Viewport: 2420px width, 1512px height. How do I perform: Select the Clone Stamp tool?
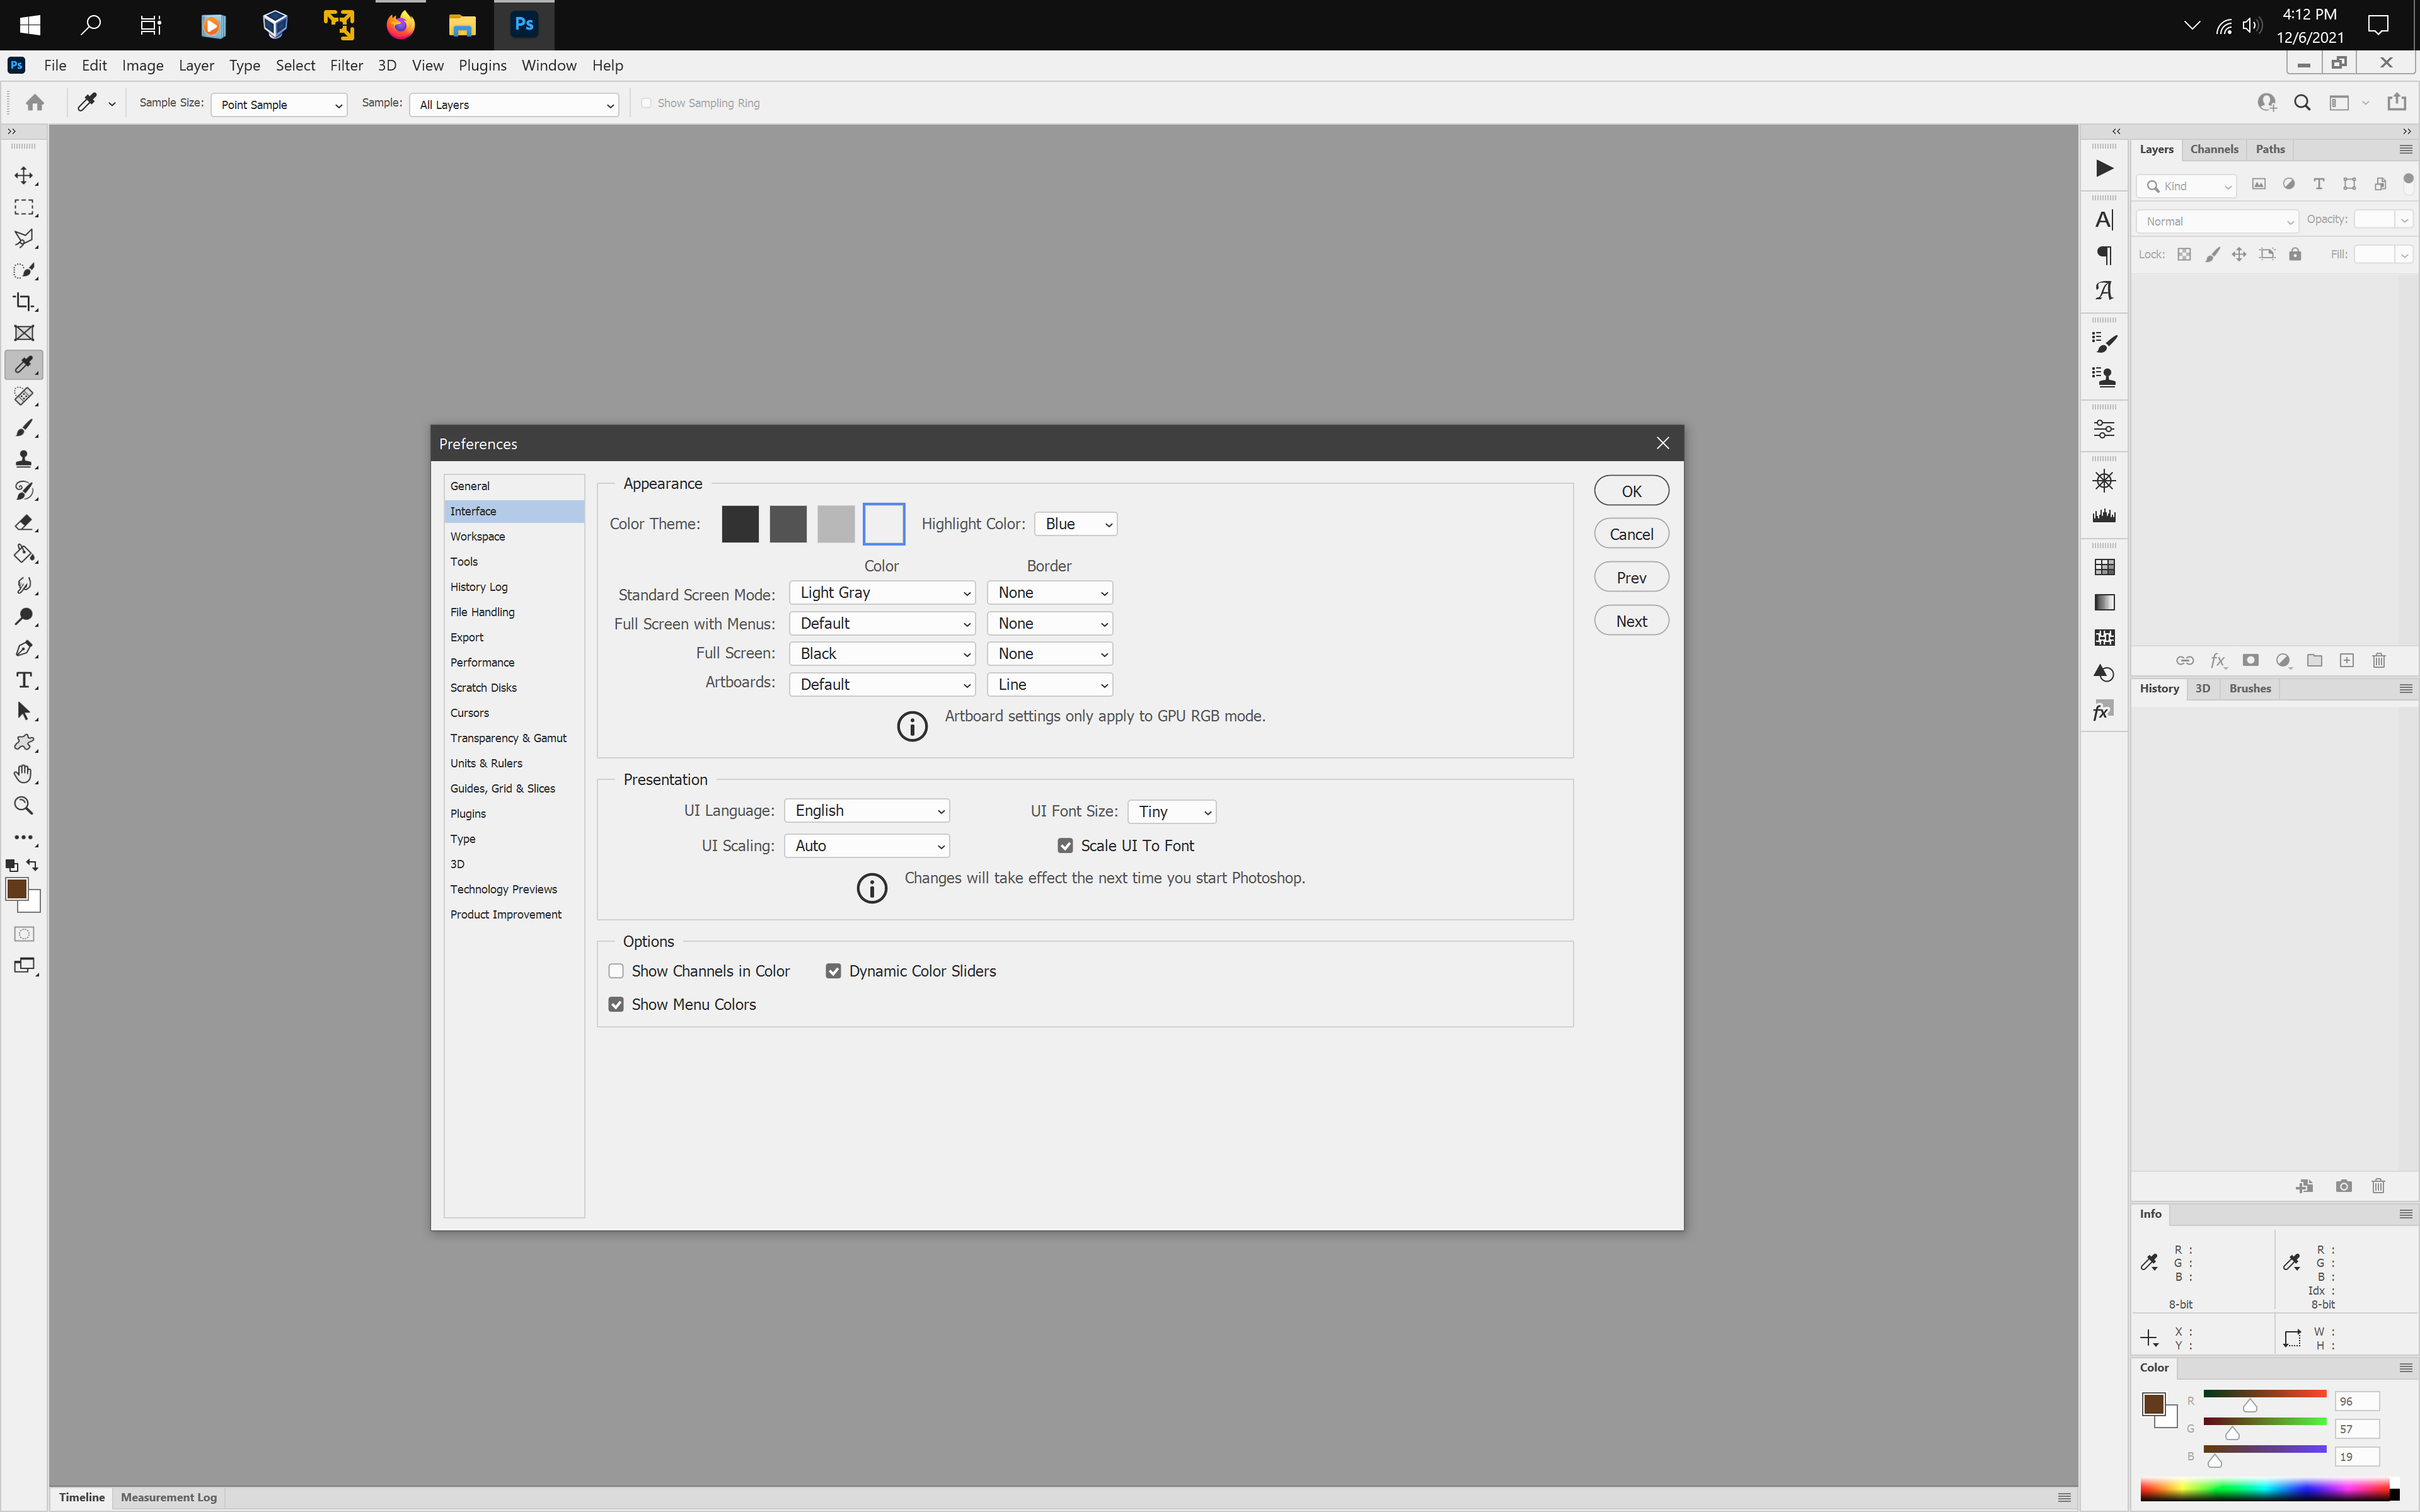click(24, 459)
